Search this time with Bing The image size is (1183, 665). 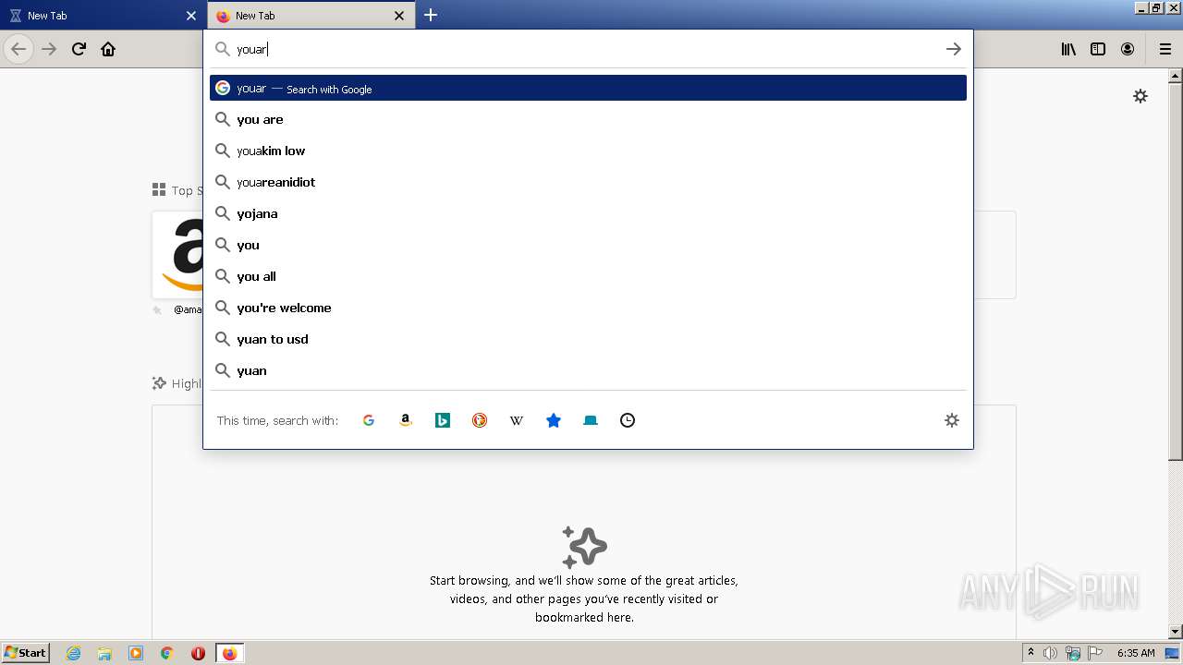point(443,420)
